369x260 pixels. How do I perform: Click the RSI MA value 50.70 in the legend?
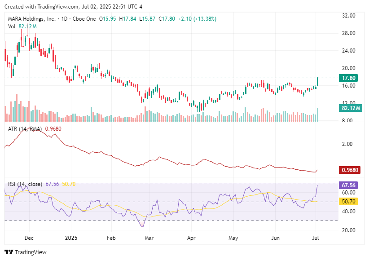(69, 184)
